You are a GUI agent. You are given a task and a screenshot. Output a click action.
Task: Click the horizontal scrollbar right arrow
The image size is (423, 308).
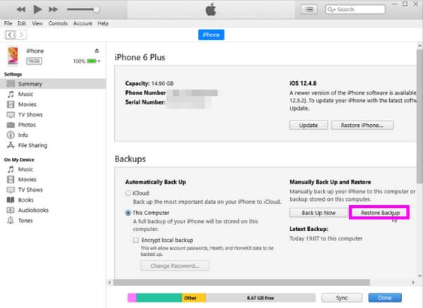tap(413, 283)
